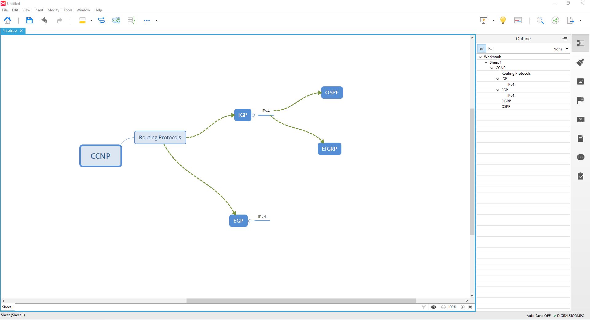Collapse the Workbook tree node

(480, 57)
